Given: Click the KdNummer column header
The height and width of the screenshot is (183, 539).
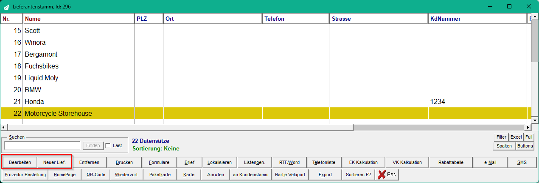Looking at the screenshot, I should [x=477, y=19].
